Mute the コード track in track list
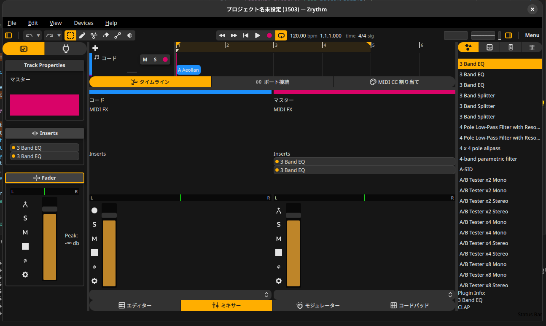546x326 pixels. 145,59
